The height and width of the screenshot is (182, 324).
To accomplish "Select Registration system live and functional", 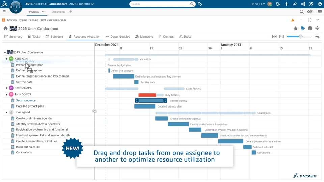I will (42, 129).
